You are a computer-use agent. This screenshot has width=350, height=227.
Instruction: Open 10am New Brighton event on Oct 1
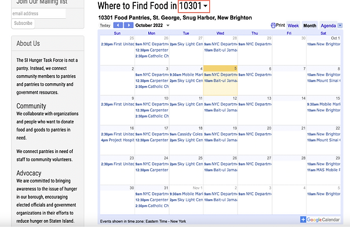coord(324,44)
